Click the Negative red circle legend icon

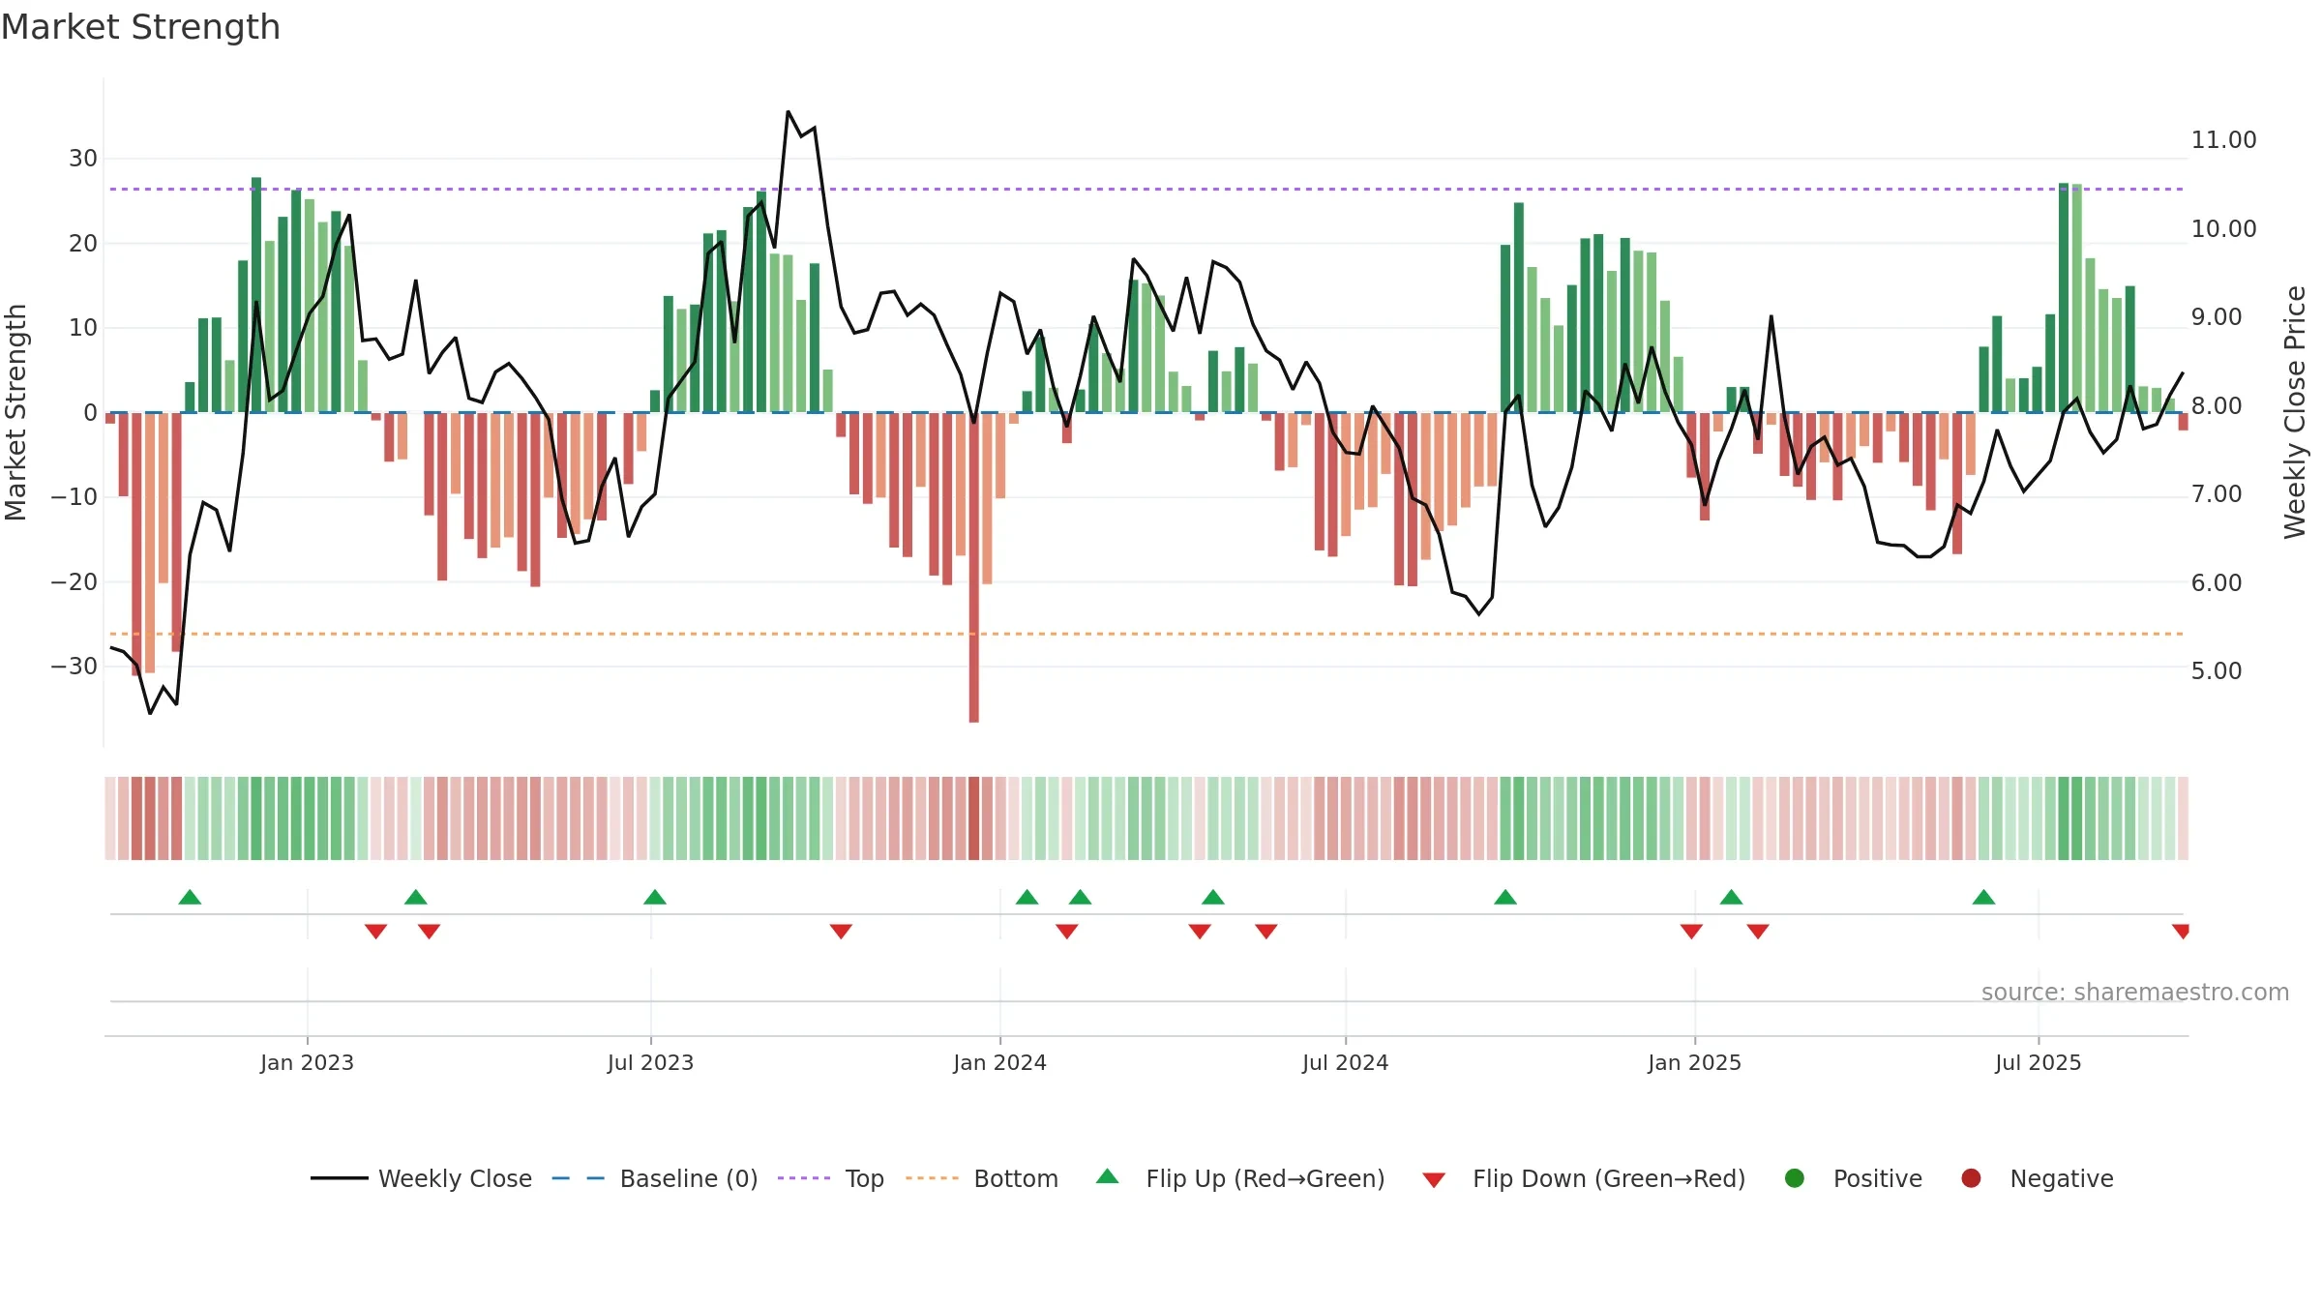pyautogui.click(x=1971, y=1178)
